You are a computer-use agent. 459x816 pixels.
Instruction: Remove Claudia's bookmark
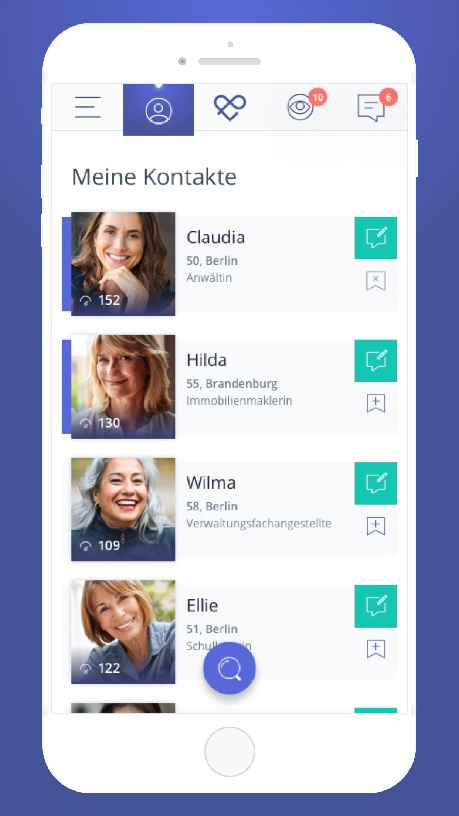click(x=376, y=280)
